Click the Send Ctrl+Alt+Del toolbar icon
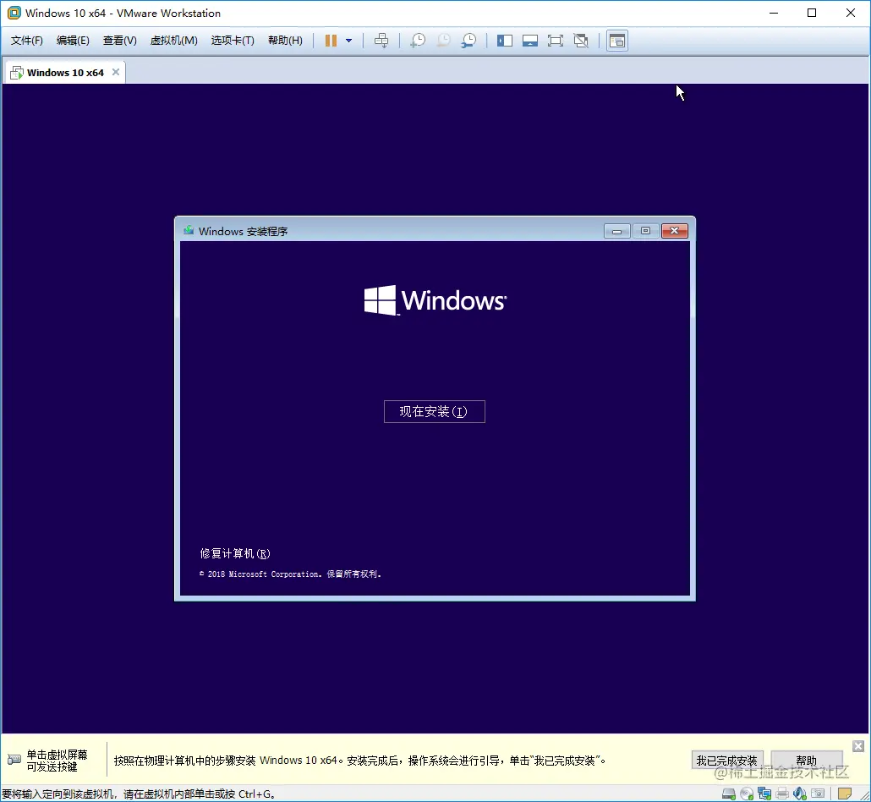 click(x=381, y=41)
